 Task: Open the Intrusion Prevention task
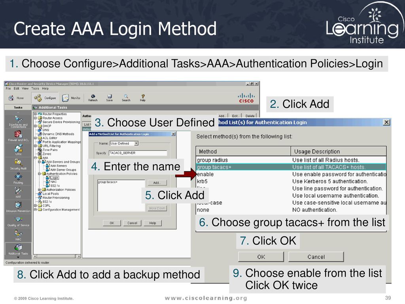(18, 207)
